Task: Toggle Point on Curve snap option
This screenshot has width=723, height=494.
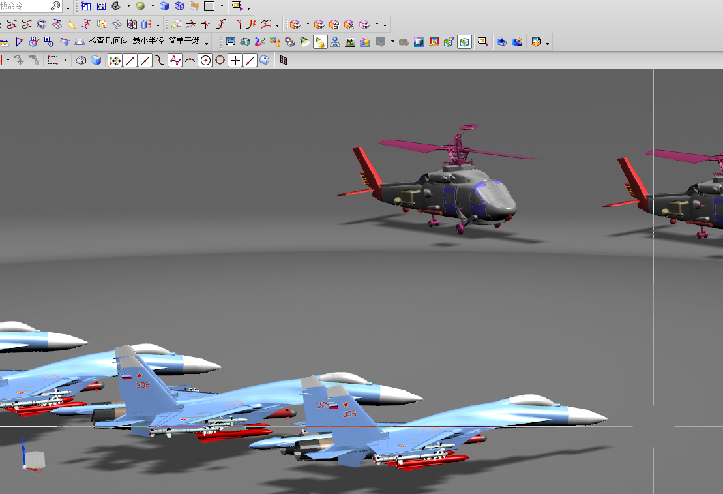Action: 250,61
